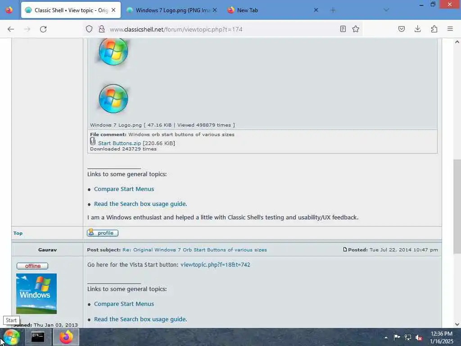
Task: Click page scrollbar down arrow
Action: click(457, 324)
